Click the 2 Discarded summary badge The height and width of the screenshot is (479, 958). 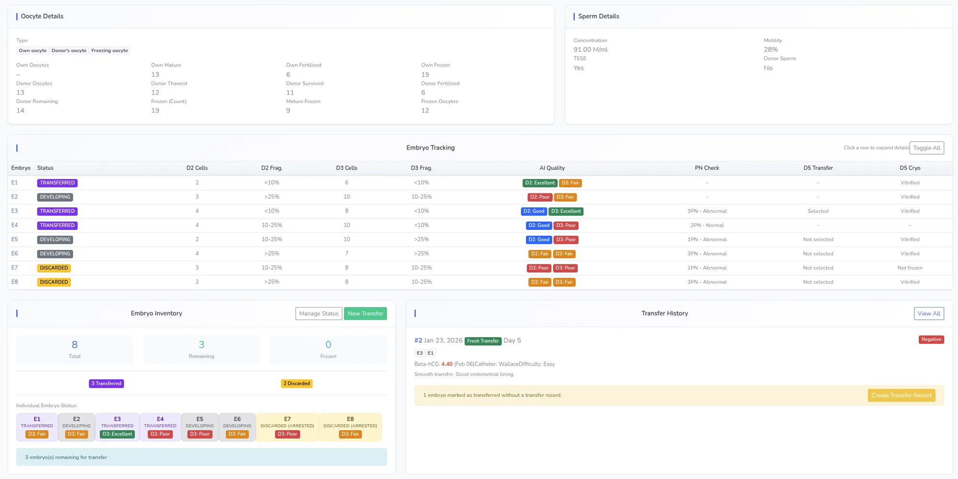pyautogui.click(x=297, y=384)
